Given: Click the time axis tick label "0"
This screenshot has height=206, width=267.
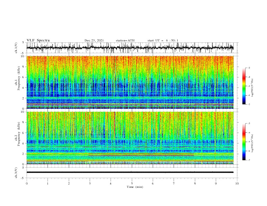Looking at the screenshot, I should tap(27, 183).
